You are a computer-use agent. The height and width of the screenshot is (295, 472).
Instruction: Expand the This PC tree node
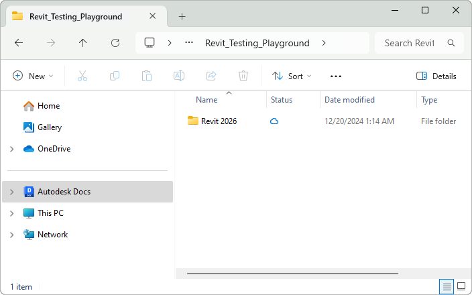12,213
